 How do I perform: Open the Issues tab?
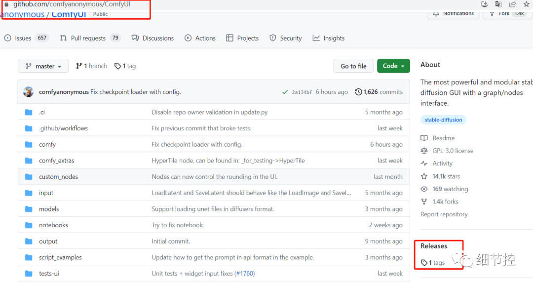point(27,38)
